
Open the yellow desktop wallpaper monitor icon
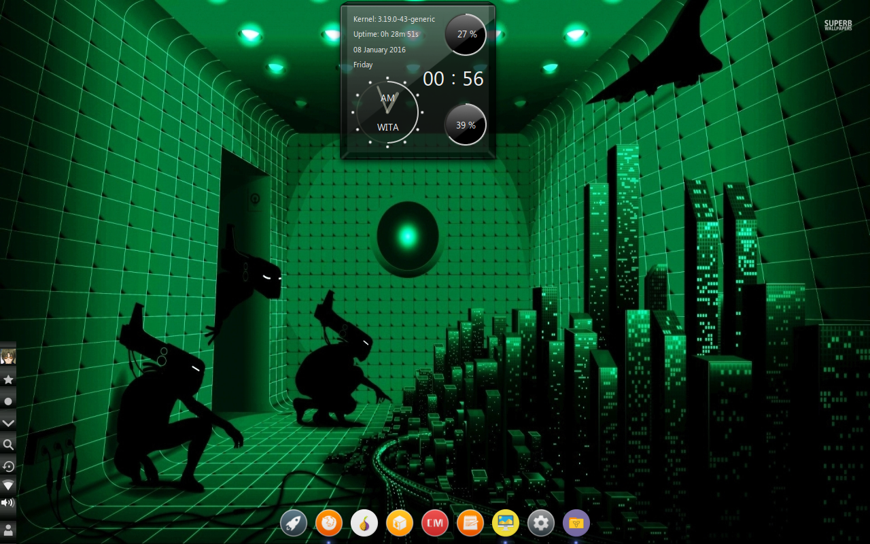506,523
